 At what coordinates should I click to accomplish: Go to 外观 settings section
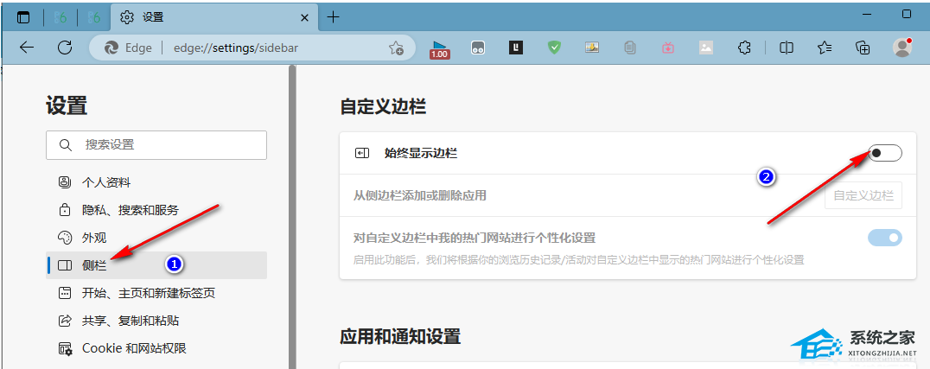point(94,238)
